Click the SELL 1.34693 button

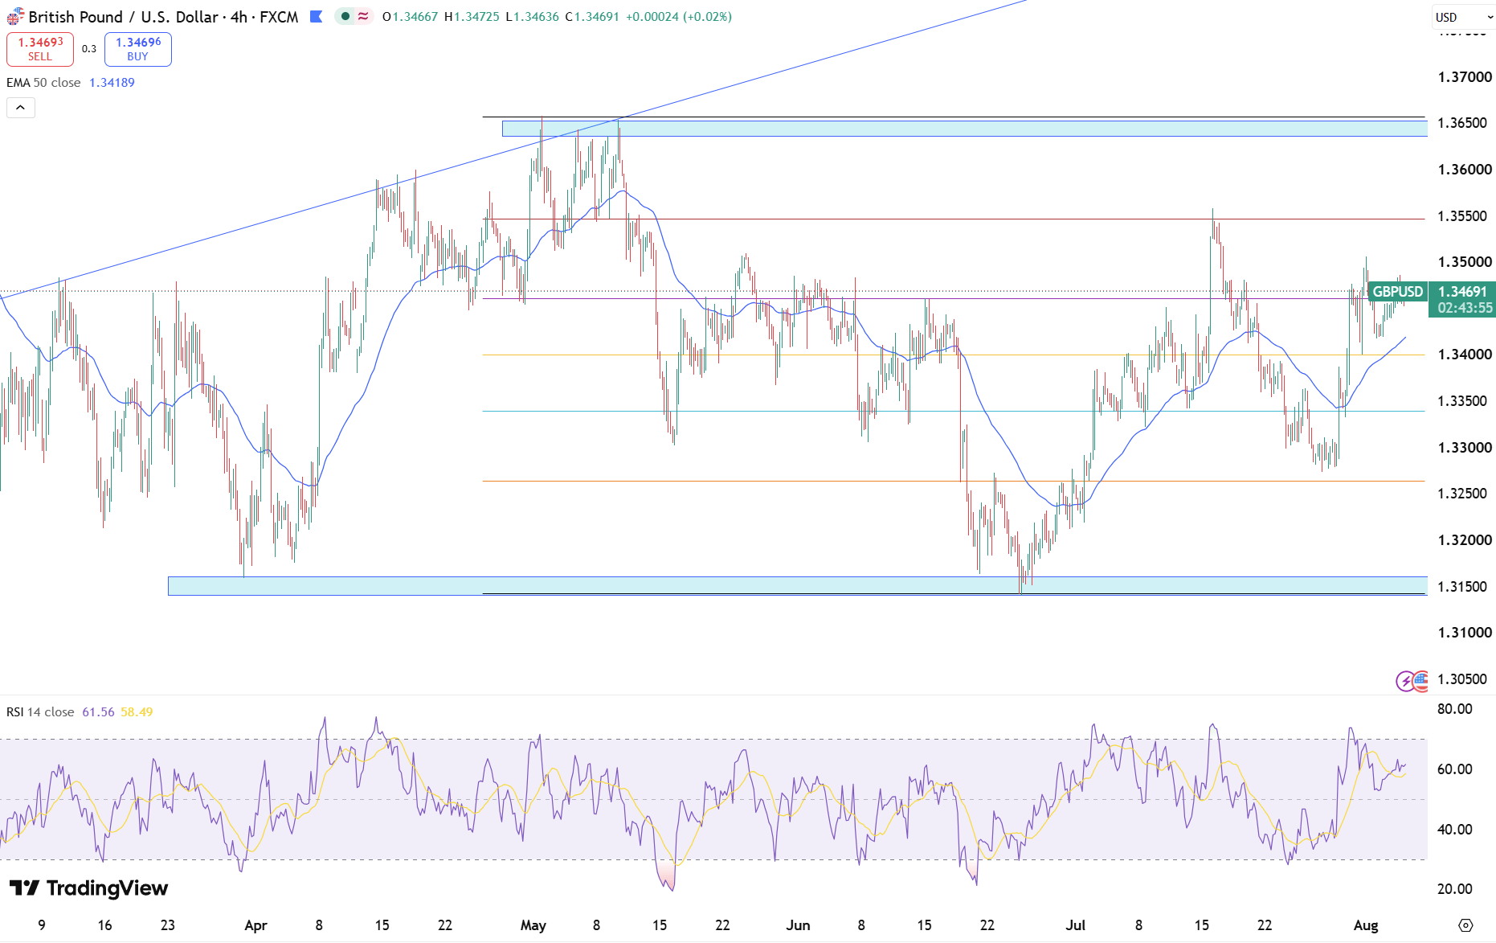pyautogui.click(x=40, y=49)
